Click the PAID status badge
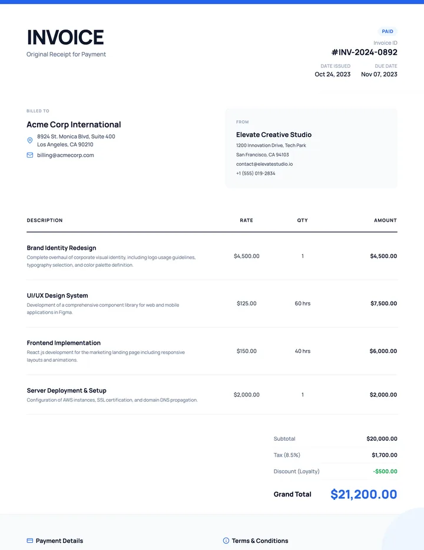This screenshot has width=424, height=550. point(387,31)
